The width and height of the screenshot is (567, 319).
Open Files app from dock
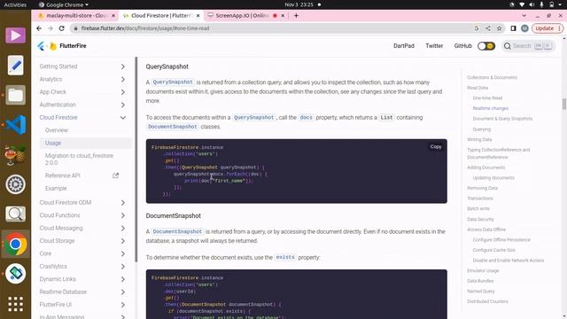[x=16, y=95]
